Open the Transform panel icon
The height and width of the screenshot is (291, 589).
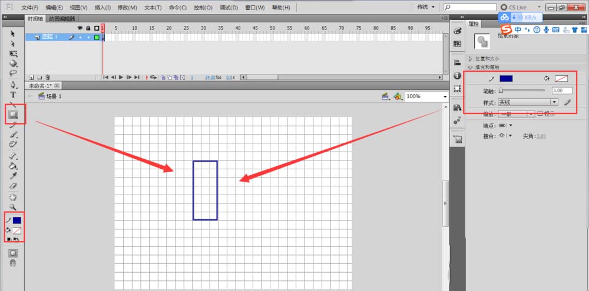457,89
